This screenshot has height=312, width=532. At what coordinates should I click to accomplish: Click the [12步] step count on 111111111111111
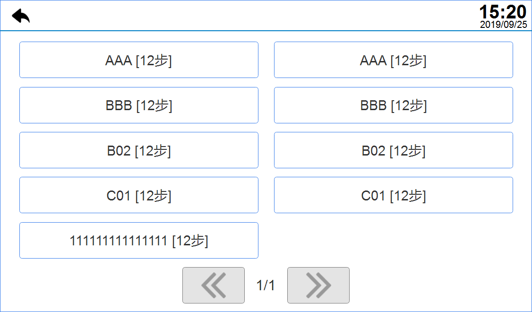(190, 241)
